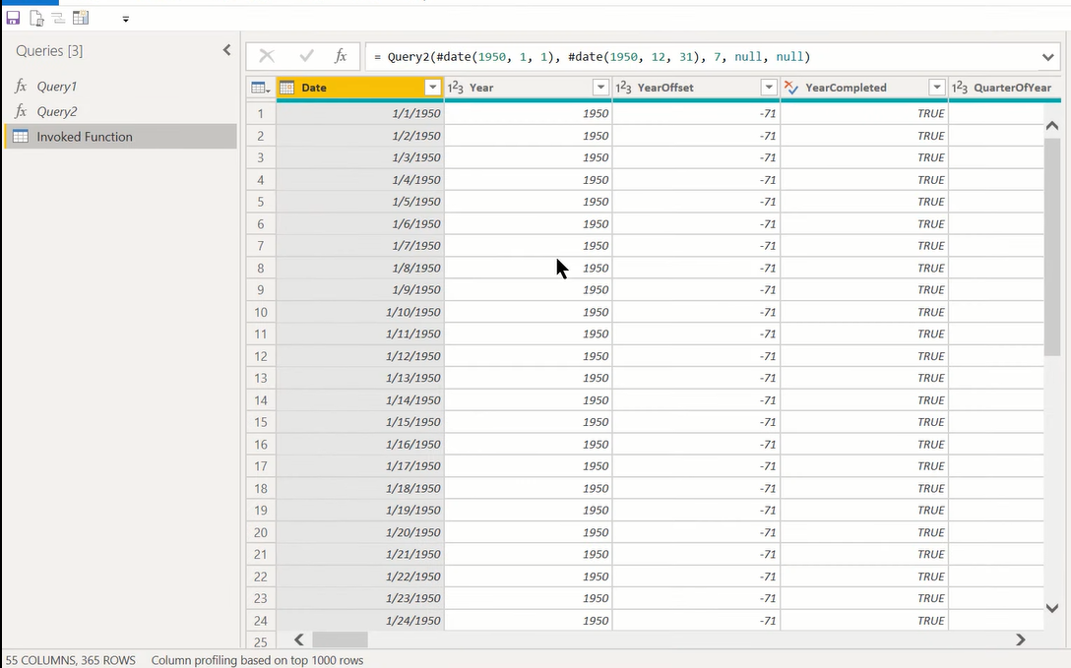Select the YearOffset column header
The width and height of the screenshot is (1071, 668).
click(x=696, y=88)
